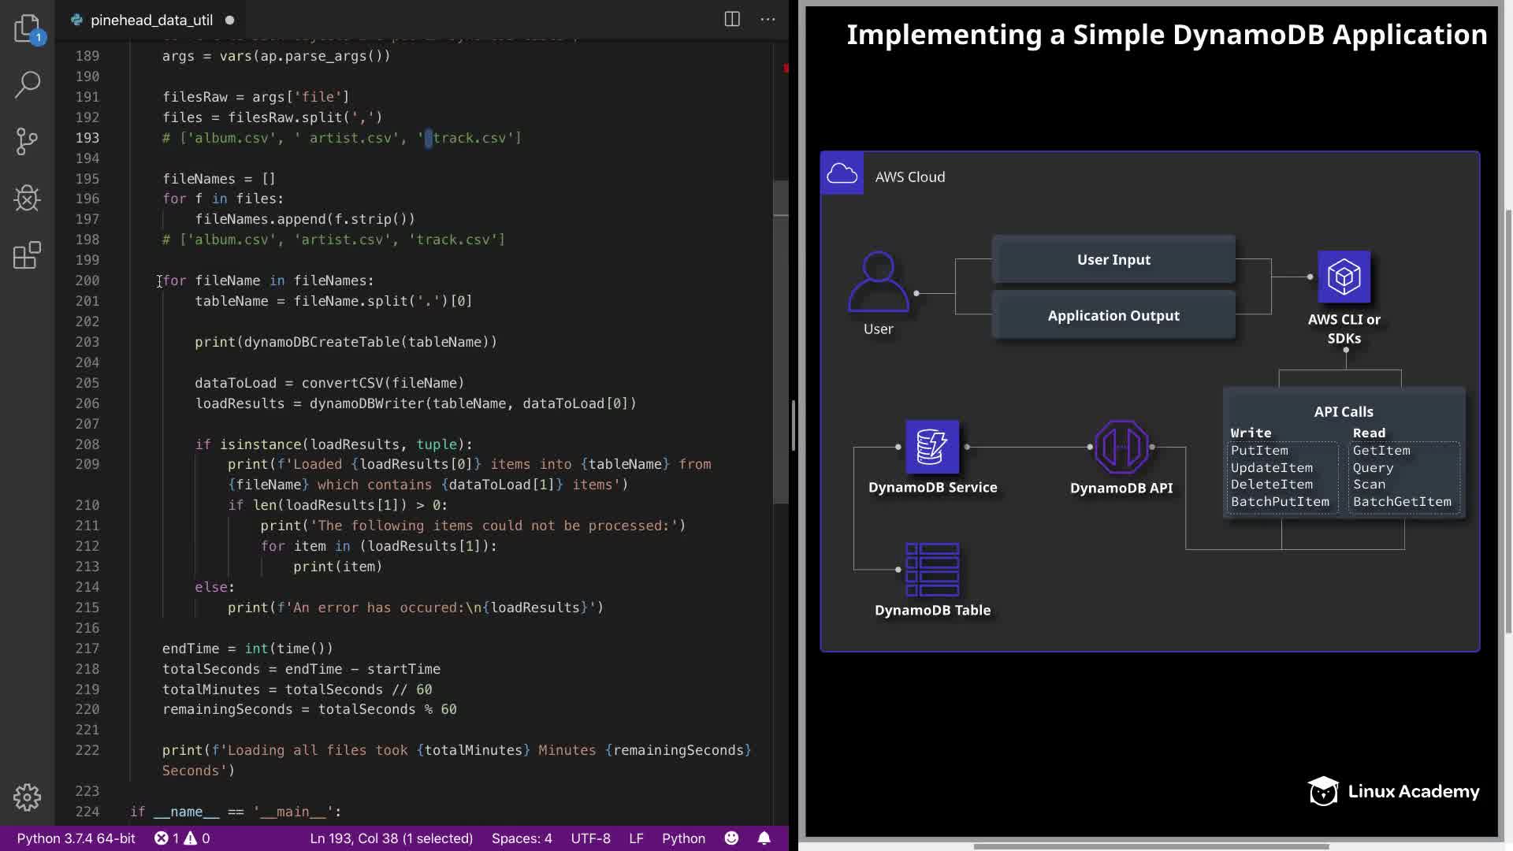This screenshot has height=851, width=1513.
Task: Click the Manage gear icon
Action: tap(27, 797)
